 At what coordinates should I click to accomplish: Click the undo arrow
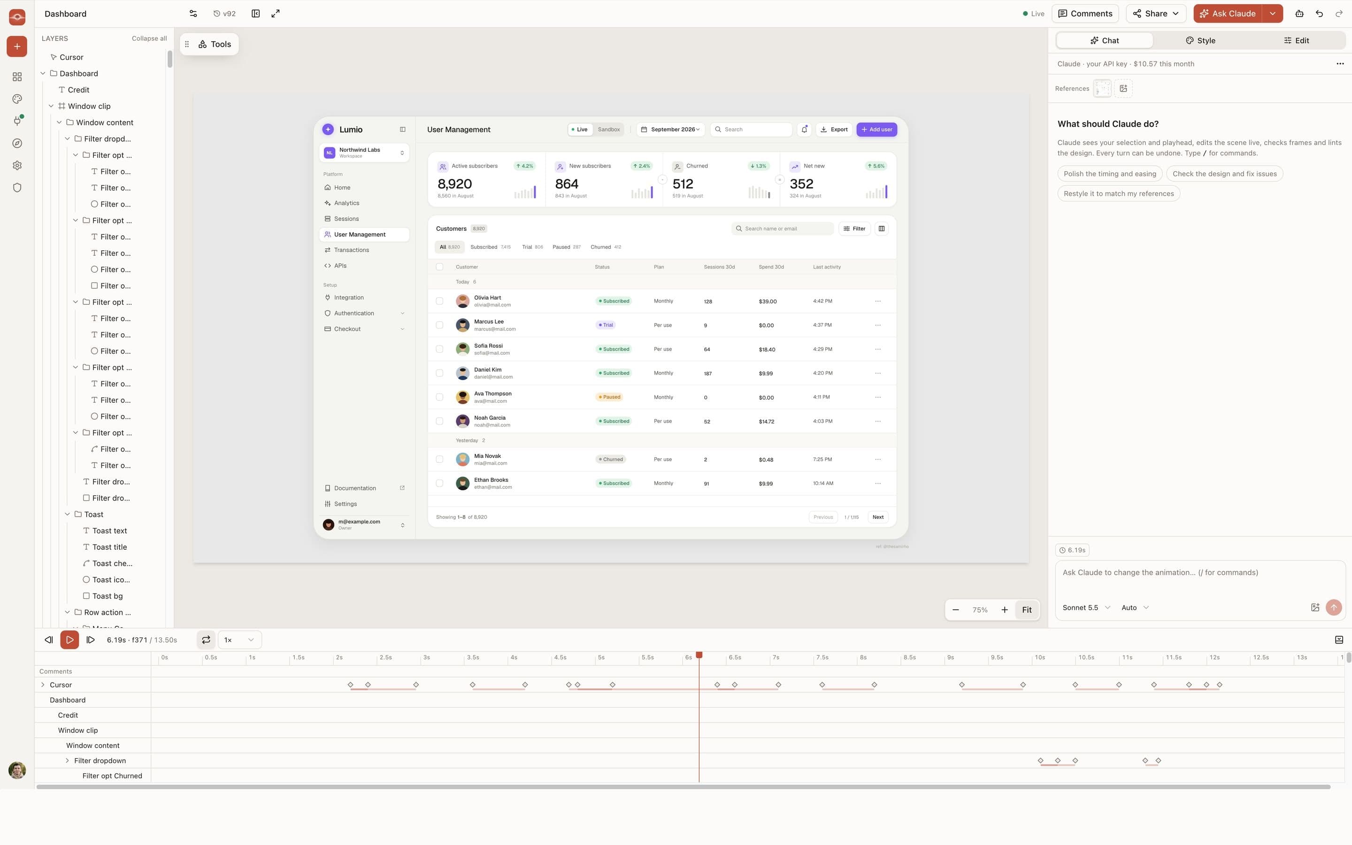[1319, 14]
